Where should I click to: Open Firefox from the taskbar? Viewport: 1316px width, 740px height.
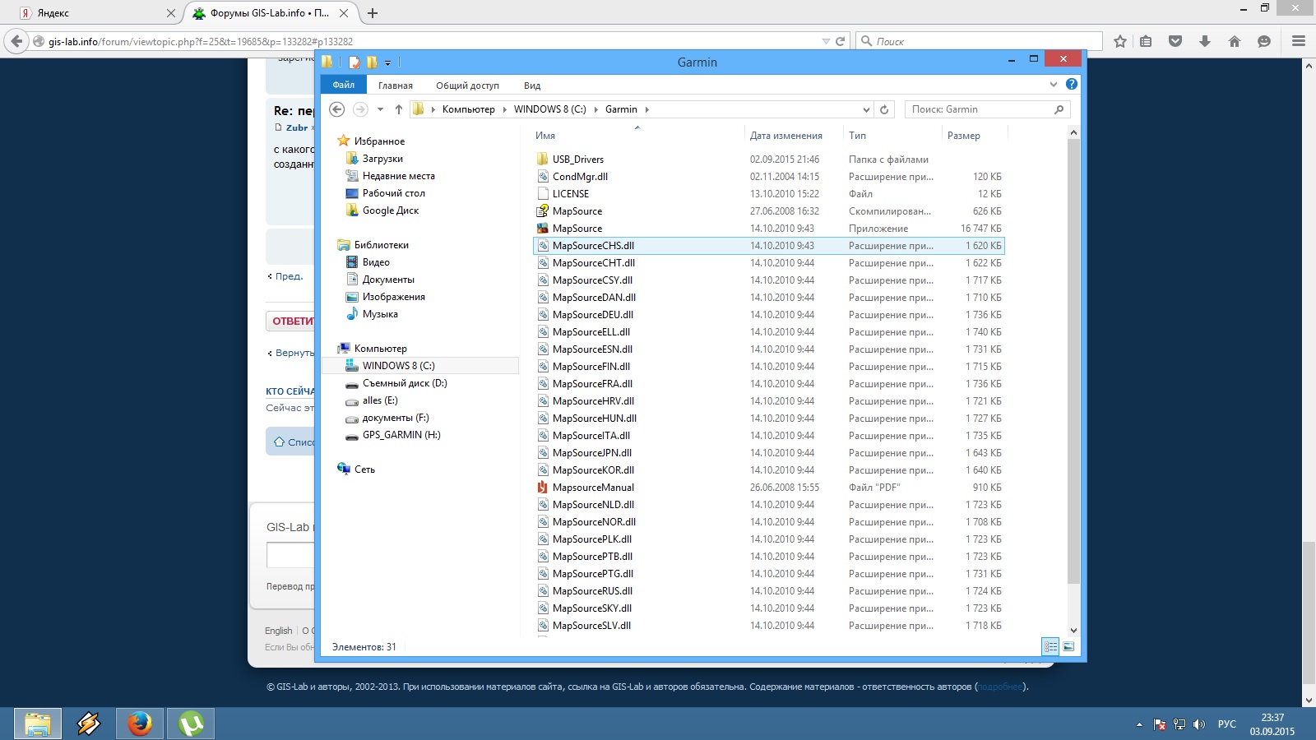140,724
